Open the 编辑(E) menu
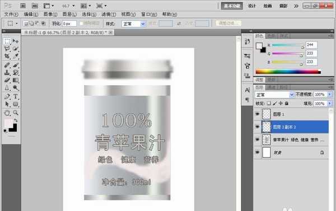The image size is (336, 211). (x=31, y=15)
